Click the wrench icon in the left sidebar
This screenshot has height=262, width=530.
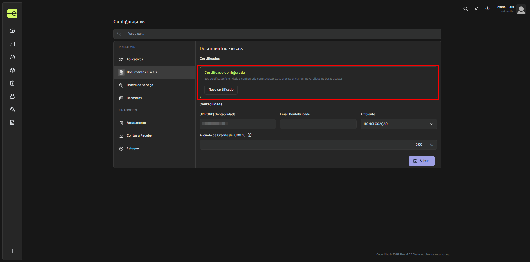12,109
